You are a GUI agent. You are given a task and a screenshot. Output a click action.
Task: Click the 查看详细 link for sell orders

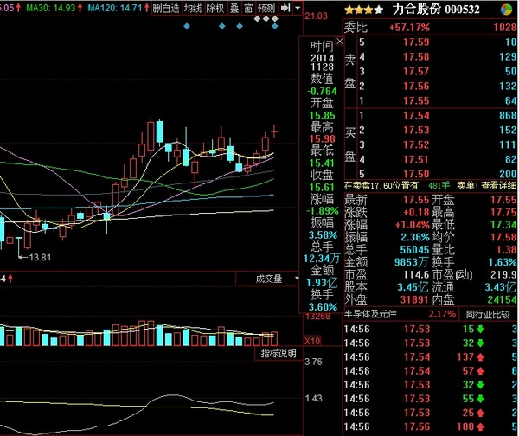point(498,185)
